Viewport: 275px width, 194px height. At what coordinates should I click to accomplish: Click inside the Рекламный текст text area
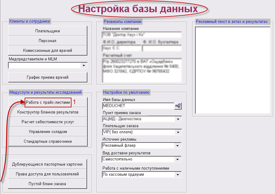(233, 70)
